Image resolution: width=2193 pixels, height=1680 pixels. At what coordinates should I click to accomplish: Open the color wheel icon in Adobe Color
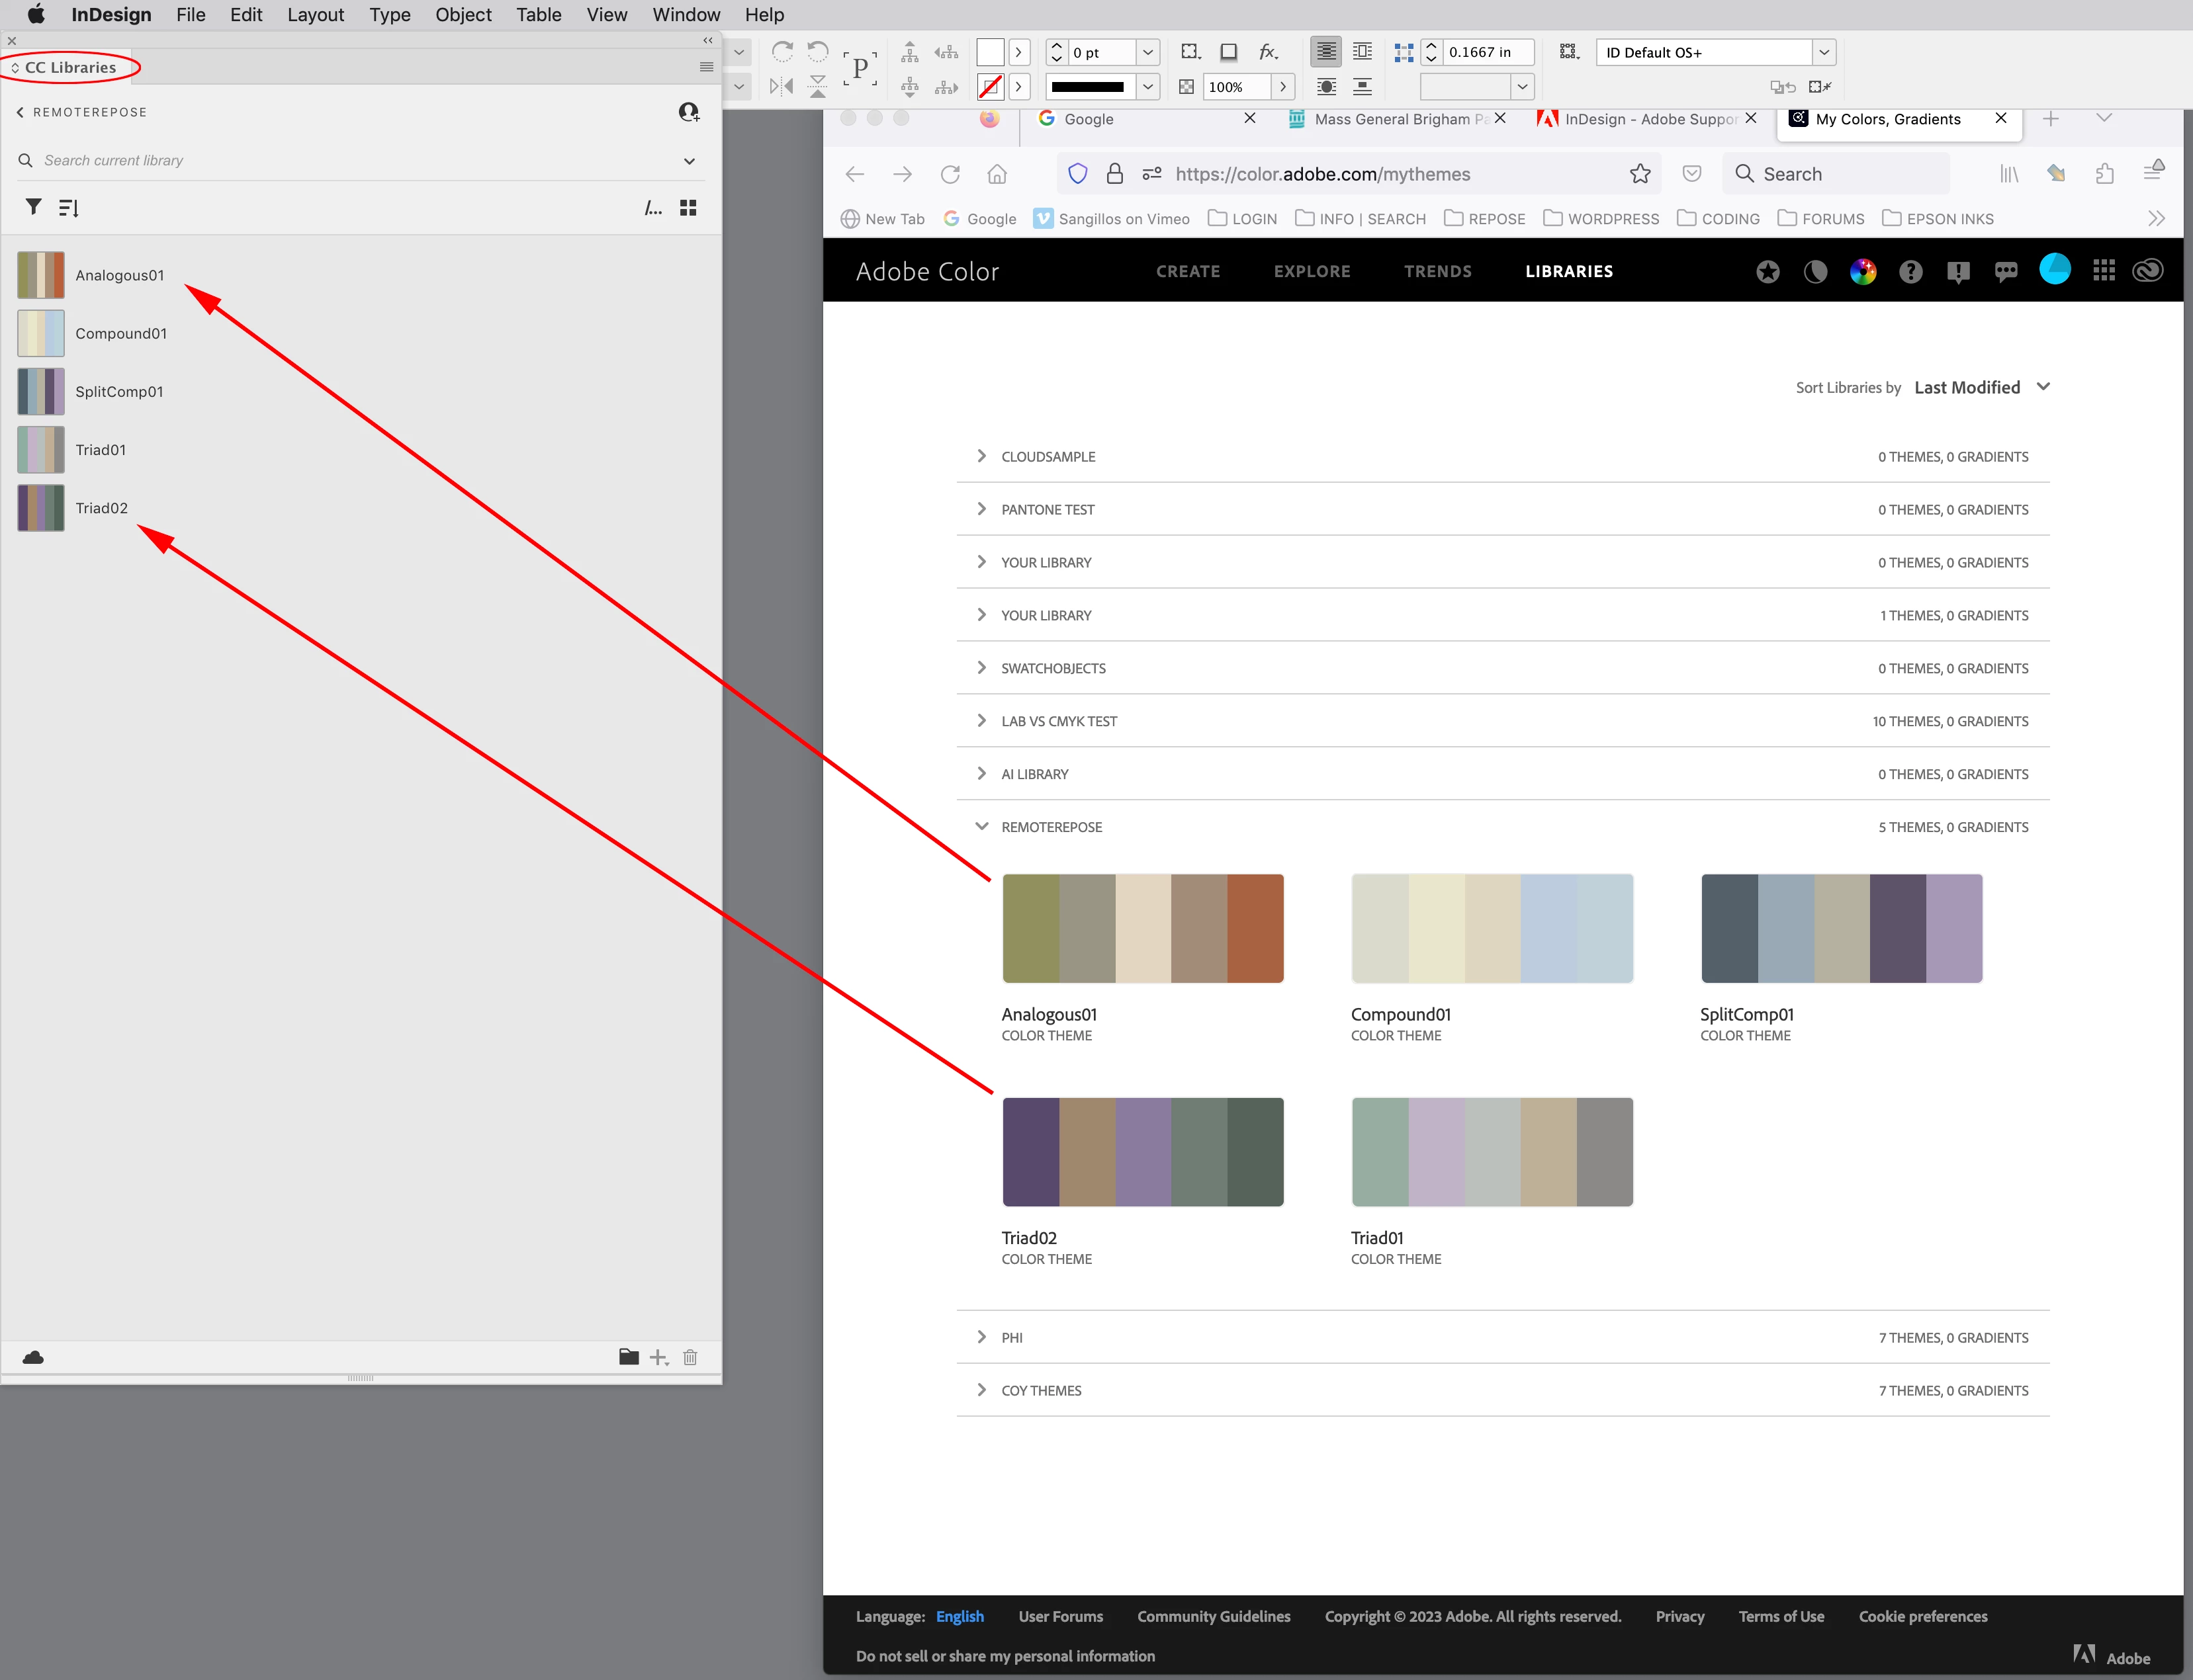tap(1863, 271)
